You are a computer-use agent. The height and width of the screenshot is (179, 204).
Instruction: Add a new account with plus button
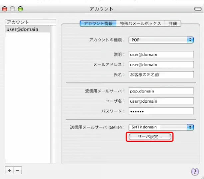9,170
